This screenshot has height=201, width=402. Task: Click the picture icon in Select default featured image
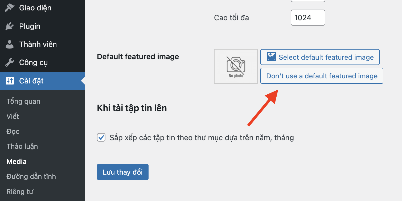click(x=272, y=57)
